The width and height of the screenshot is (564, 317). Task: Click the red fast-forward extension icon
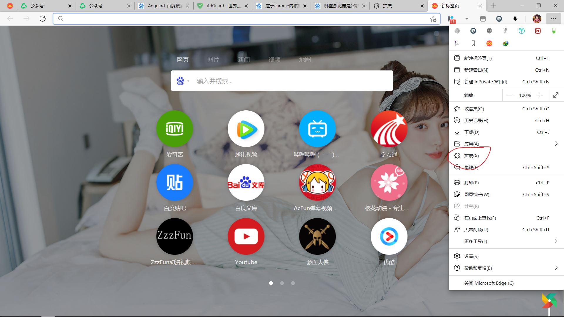click(538, 31)
